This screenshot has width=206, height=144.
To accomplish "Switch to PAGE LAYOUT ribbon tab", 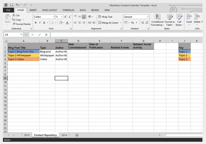I will pos(49,10).
